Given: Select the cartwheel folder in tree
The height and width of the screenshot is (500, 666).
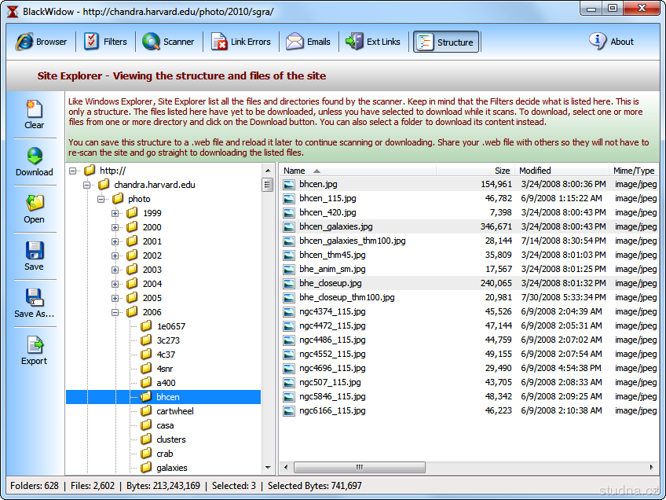Looking at the screenshot, I should [174, 411].
